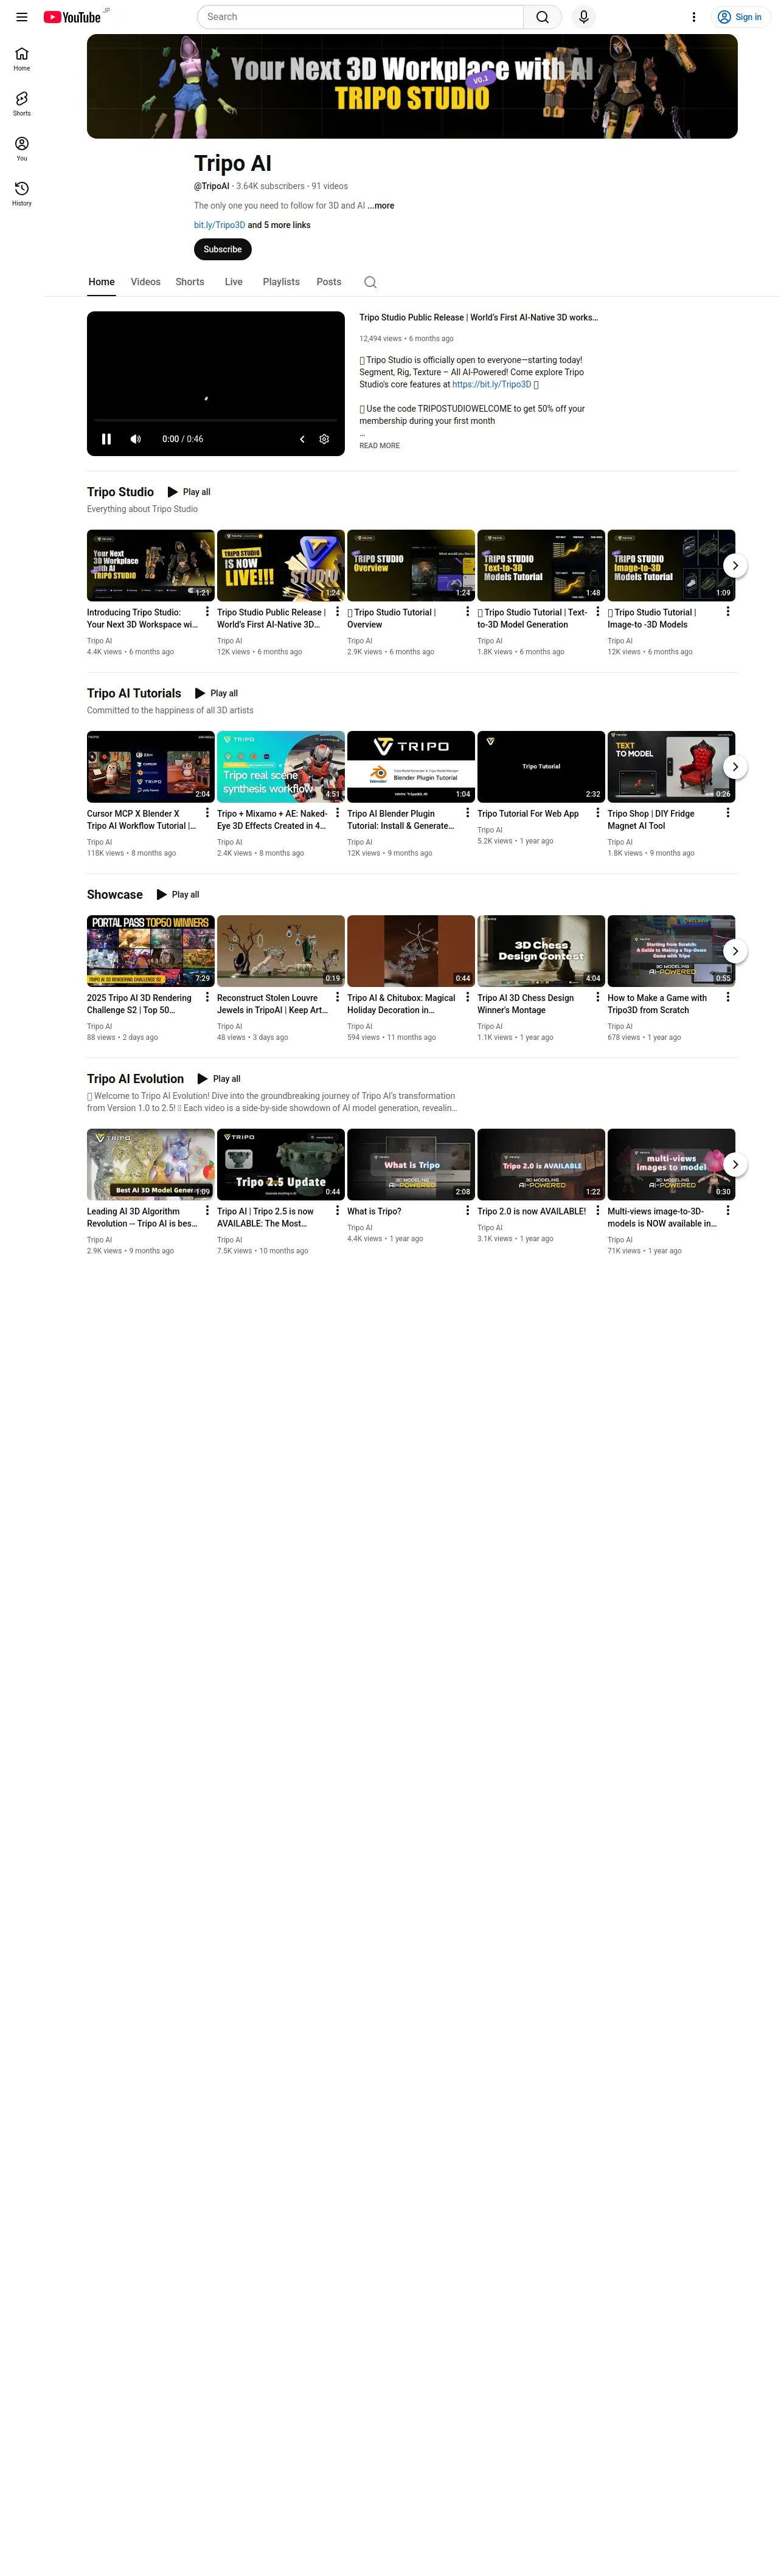Screen dimensions: 781x2576
Task: Open options for Tripo Studio Tutorial Overview video
Action: click(467, 611)
